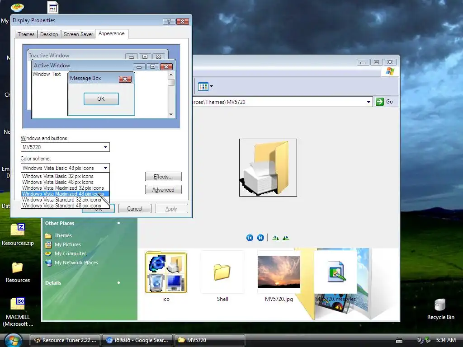The height and width of the screenshot is (347, 463).
Task: Select the Resources folder on desktop
Action: pyautogui.click(x=18, y=272)
